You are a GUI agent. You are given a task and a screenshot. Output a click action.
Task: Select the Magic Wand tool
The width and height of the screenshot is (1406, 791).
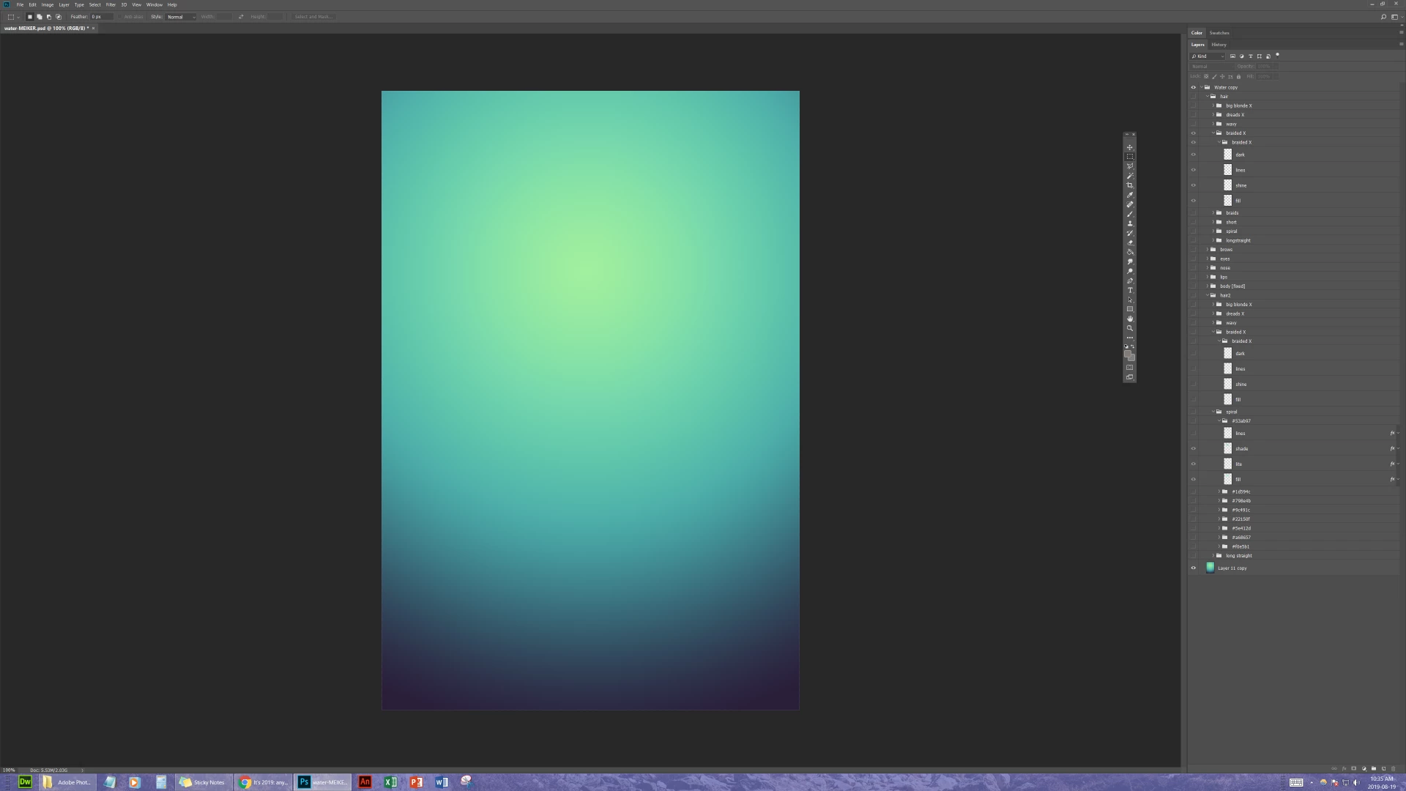[x=1130, y=176]
